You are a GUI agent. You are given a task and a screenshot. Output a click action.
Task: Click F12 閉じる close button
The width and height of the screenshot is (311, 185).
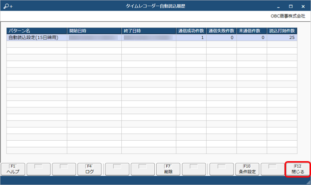click(x=298, y=169)
